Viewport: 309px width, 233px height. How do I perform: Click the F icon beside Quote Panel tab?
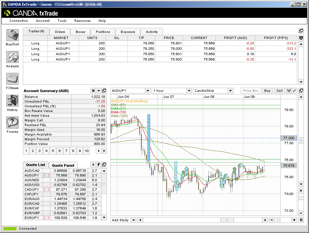[99, 165]
